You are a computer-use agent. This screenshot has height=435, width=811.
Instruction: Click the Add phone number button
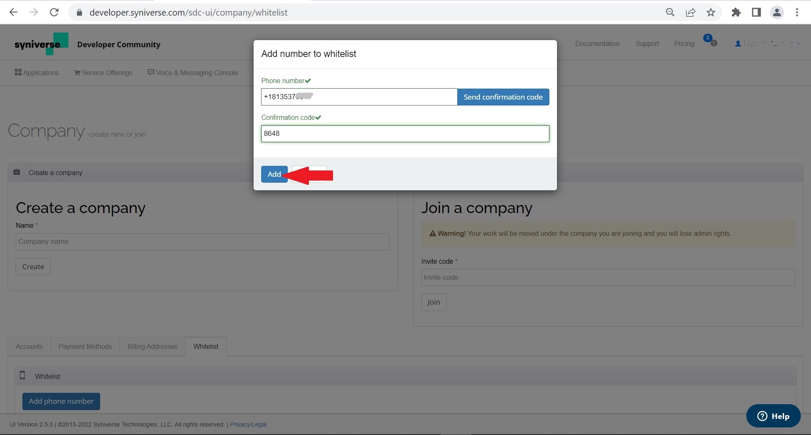click(x=61, y=401)
